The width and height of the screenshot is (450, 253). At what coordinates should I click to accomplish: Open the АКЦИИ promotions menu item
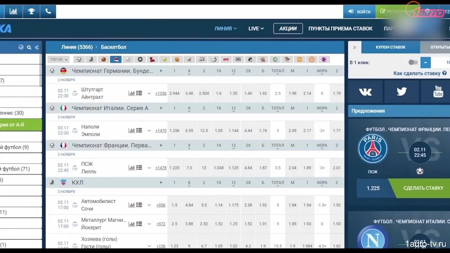288,28
